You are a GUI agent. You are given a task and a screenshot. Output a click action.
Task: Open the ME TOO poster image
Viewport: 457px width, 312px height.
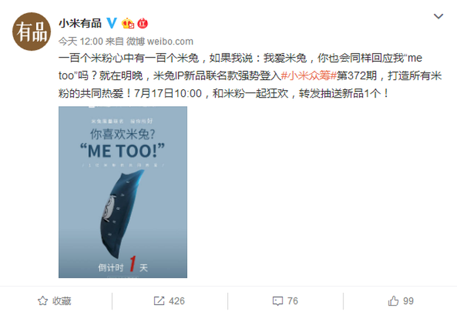[123, 192]
